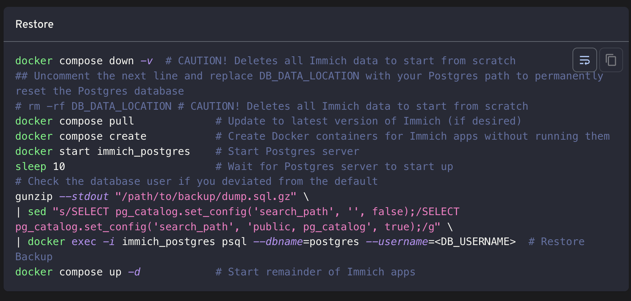This screenshot has height=301, width=631.
Task: Click the Restore code block title
Action: [35, 24]
